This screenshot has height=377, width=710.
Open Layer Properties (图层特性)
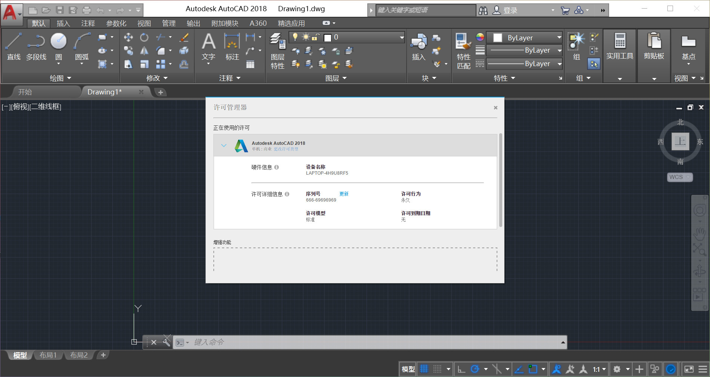[x=278, y=51]
